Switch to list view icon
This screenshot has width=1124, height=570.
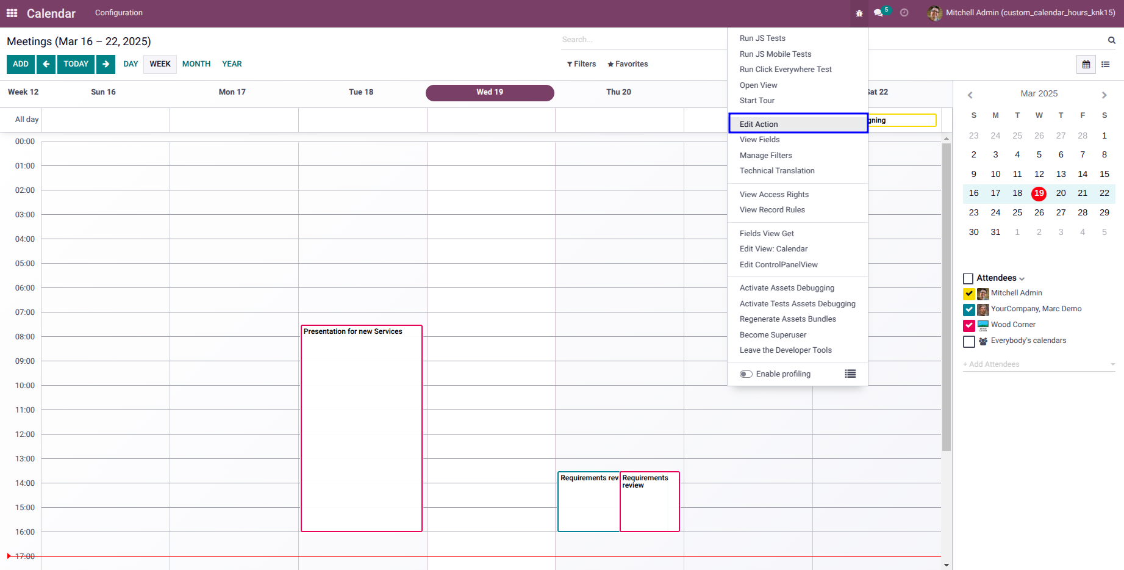click(1105, 64)
